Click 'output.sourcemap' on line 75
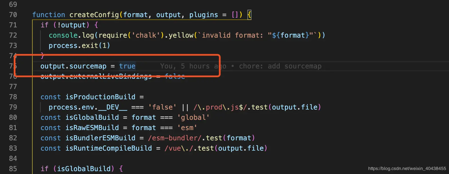Image resolution: width=449 pixels, height=174 pixels. [74, 66]
